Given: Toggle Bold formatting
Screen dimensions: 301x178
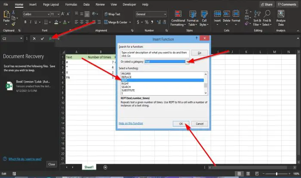Looking at the screenshot, I should point(25,22).
